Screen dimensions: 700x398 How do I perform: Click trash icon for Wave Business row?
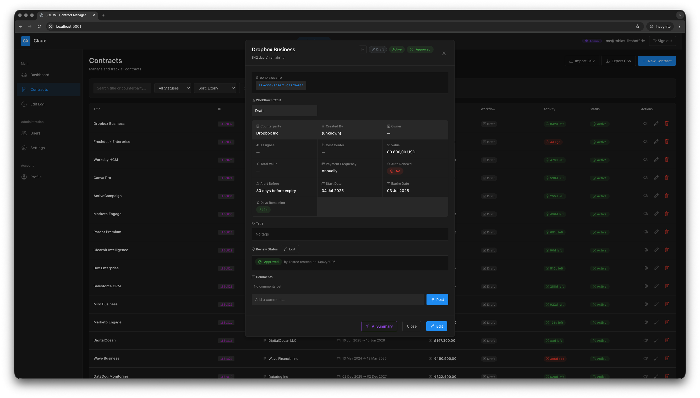pos(667,358)
